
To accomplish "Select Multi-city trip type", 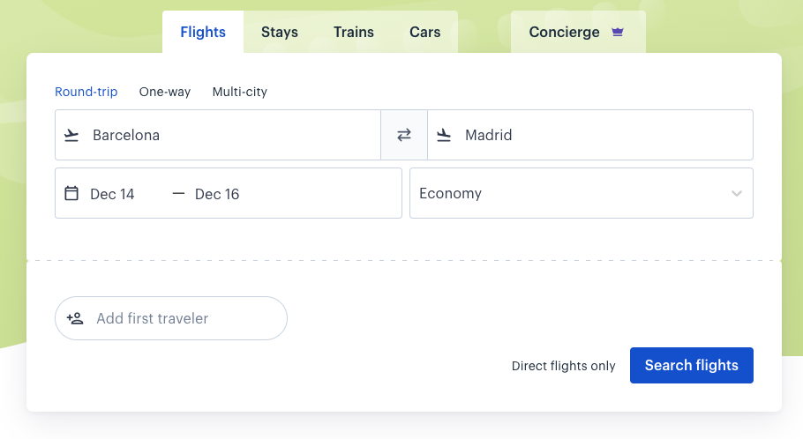I will pos(240,92).
